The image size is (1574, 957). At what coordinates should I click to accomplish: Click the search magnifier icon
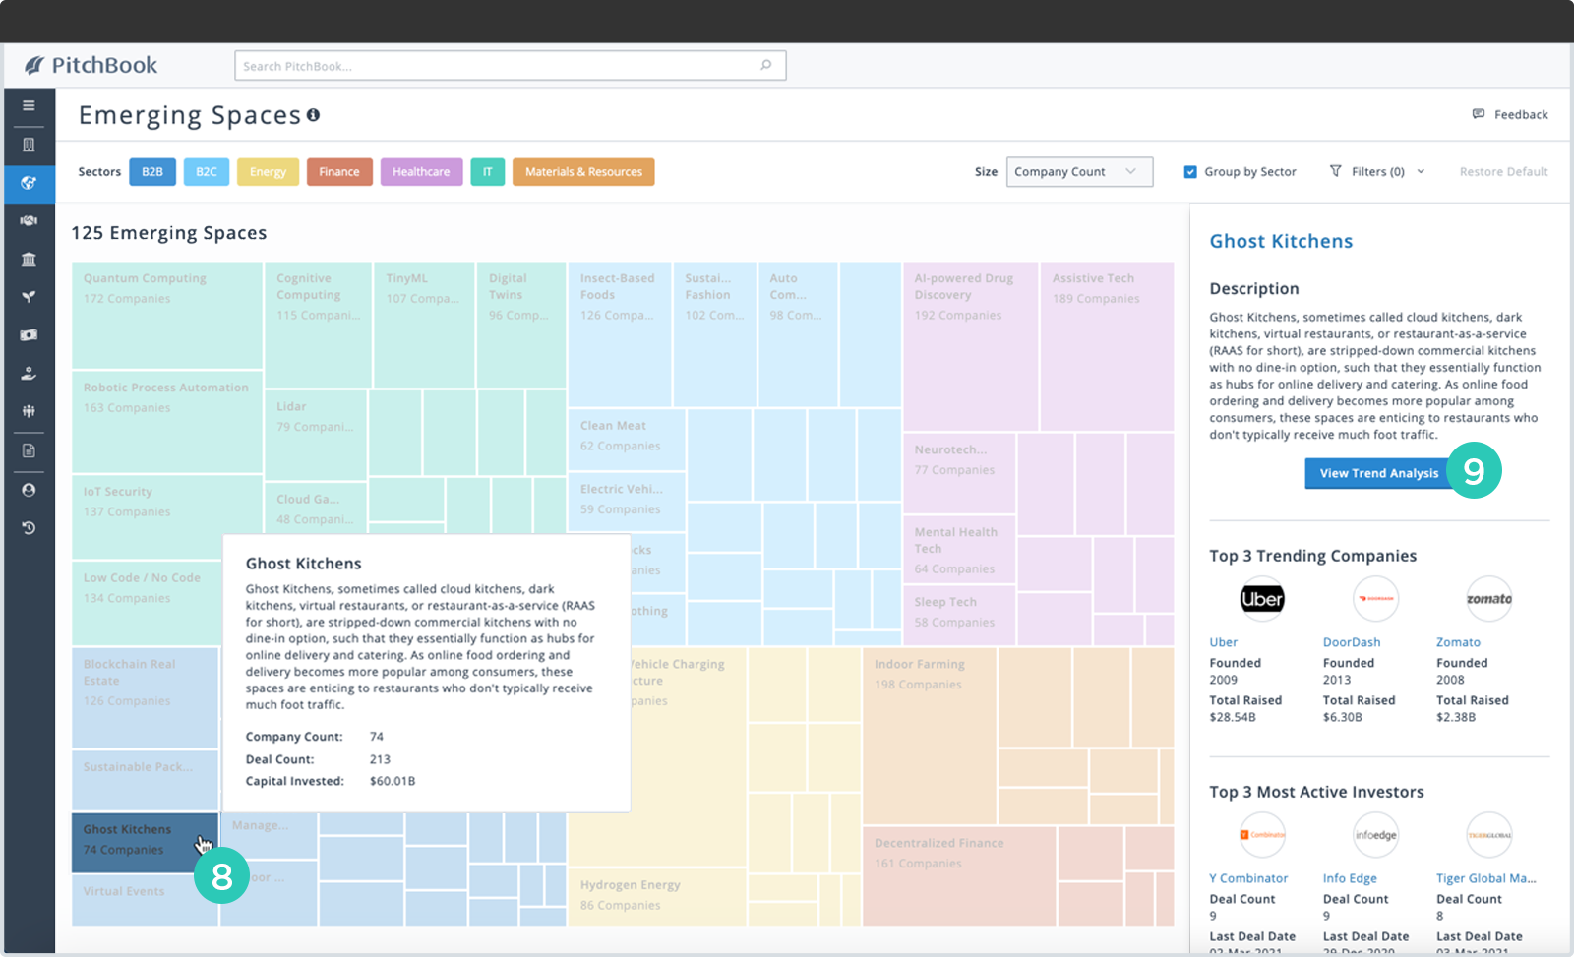coord(766,65)
